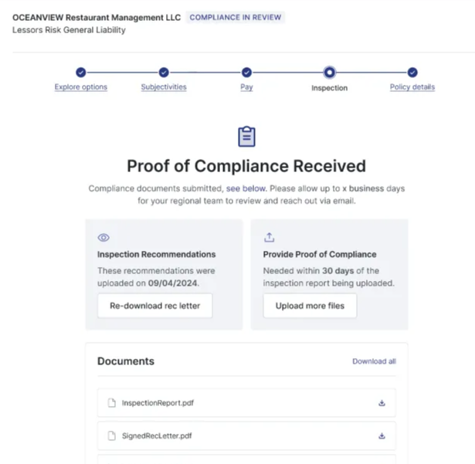Open the Explore options step link
This screenshot has width=475, height=464.
[x=81, y=87]
